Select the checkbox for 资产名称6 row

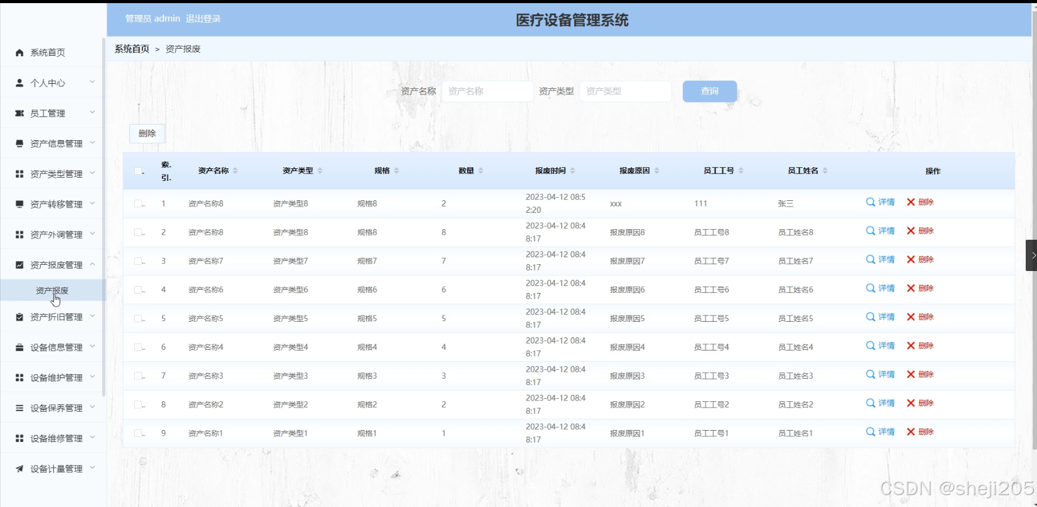click(x=138, y=290)
